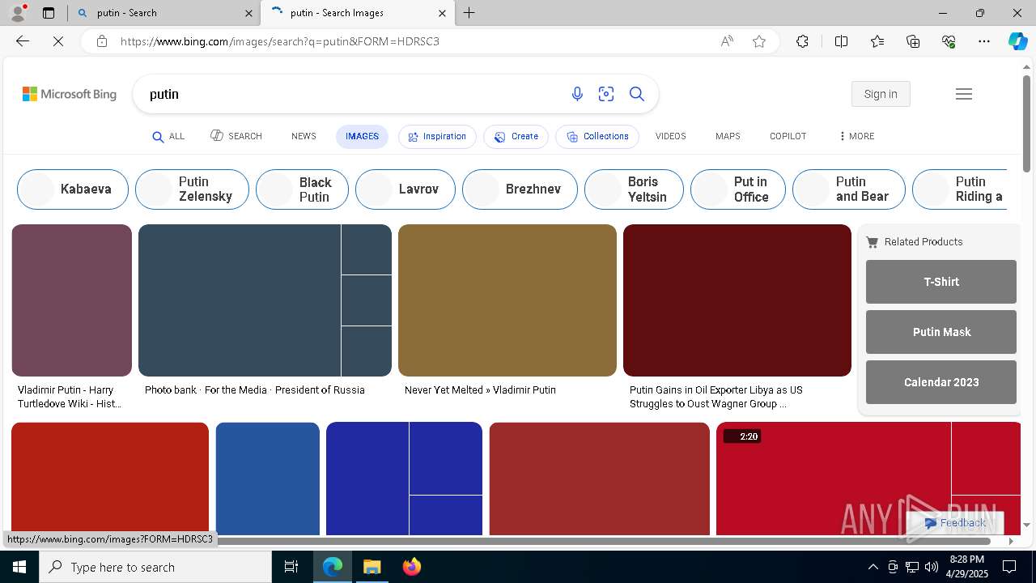1036x583 pixels.
Task: Select the Putin Zelensky suggestion chip
Action: (x=192, y=189)
